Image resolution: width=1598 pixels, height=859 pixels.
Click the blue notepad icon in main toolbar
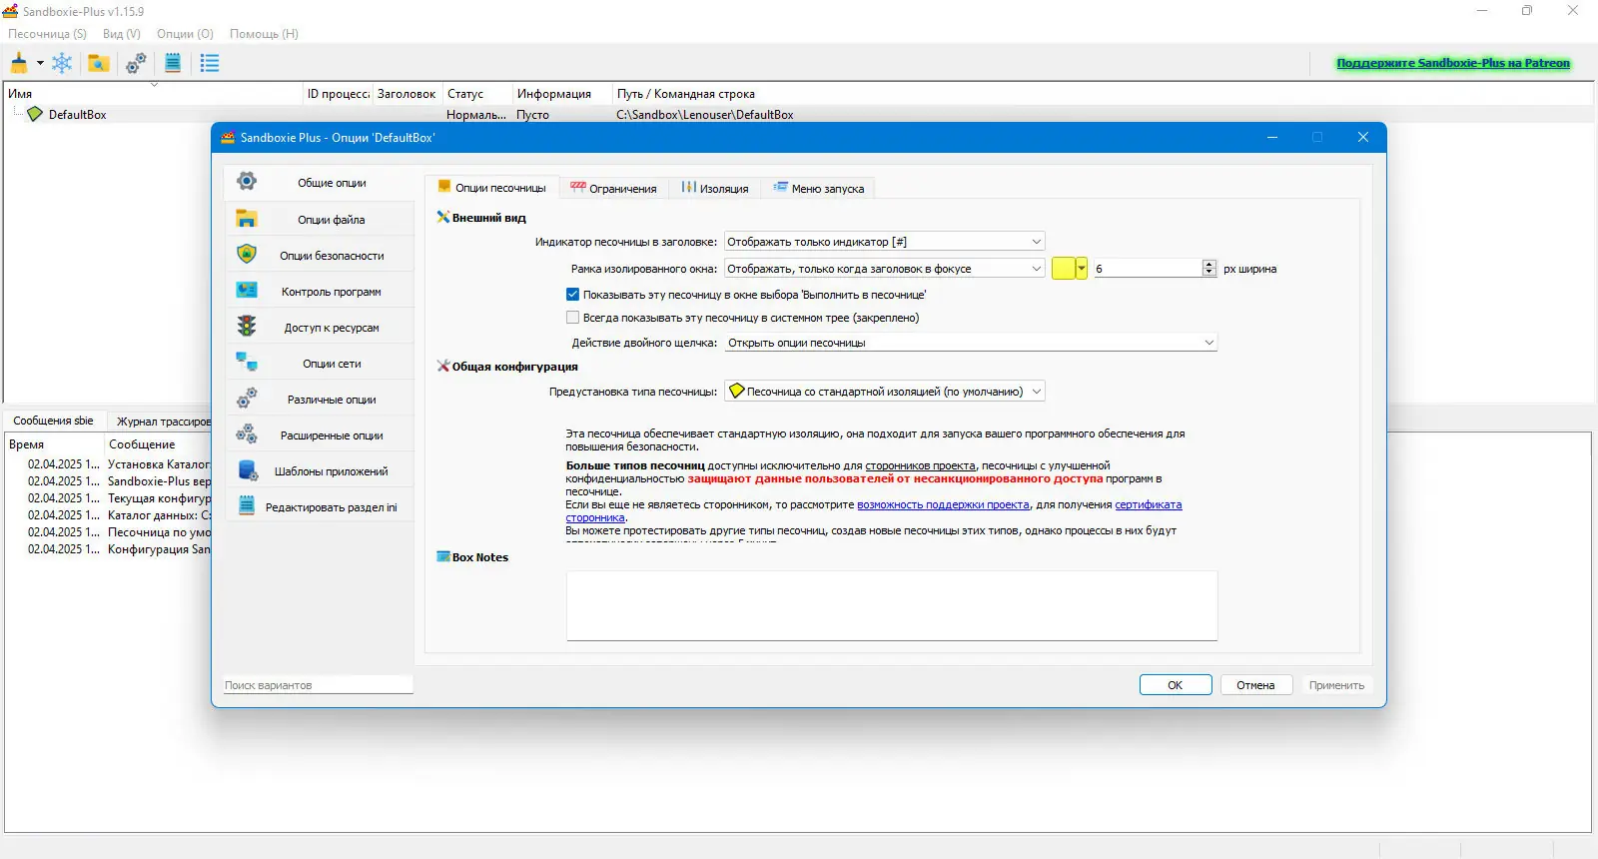[x=173, y=63]
